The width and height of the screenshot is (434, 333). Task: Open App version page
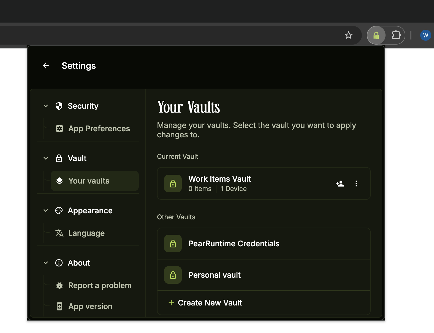tap(95, 306)
